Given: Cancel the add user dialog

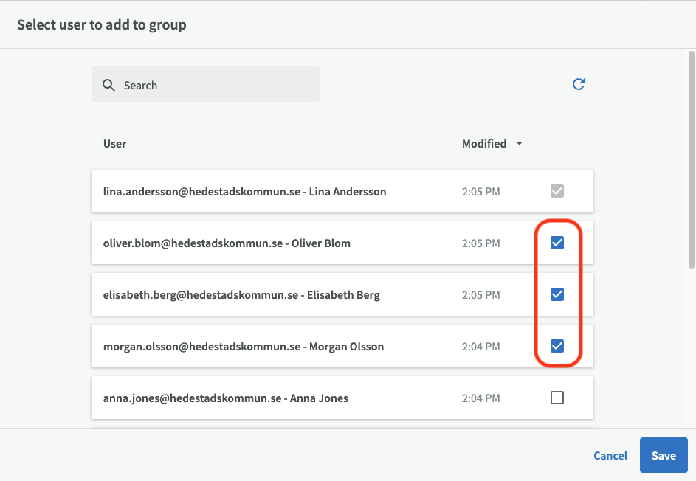Looking at the screenshot, I should point(610,455).
